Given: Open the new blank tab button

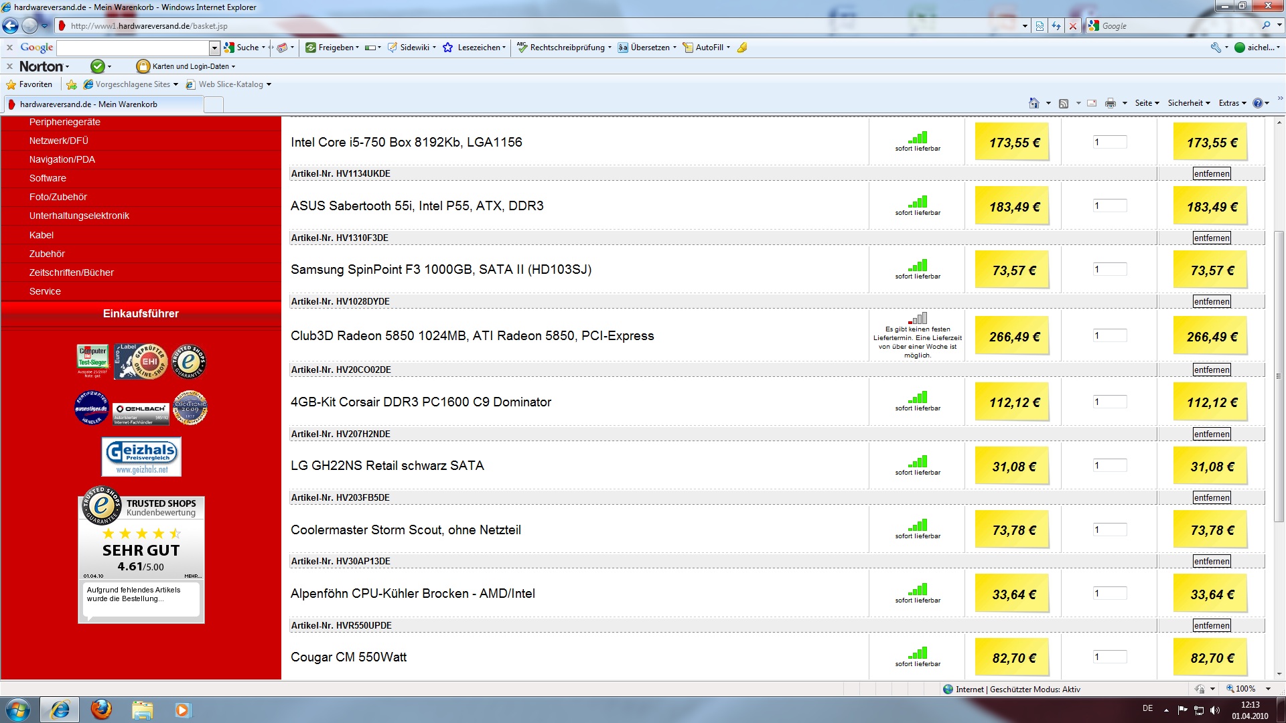Looking at the screenshot, I should point(213,104).
